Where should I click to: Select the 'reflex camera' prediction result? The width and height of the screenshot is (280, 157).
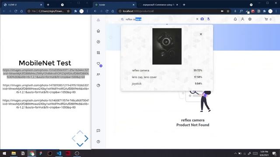click(x=140, y=71)
